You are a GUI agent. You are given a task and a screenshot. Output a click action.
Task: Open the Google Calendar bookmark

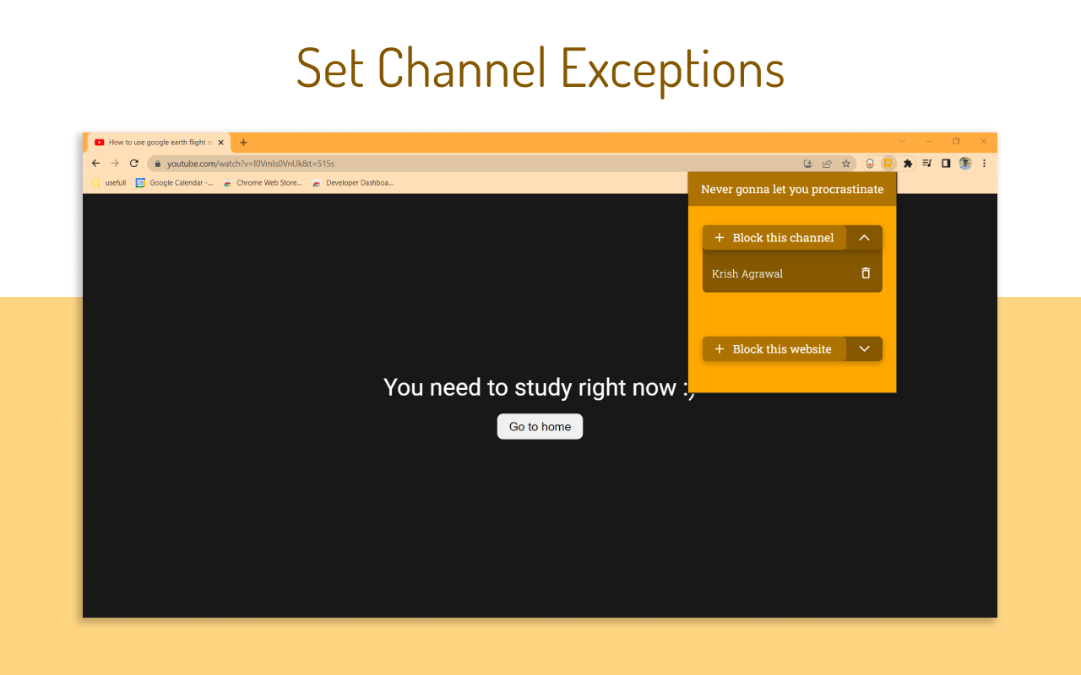click(174, 182)
